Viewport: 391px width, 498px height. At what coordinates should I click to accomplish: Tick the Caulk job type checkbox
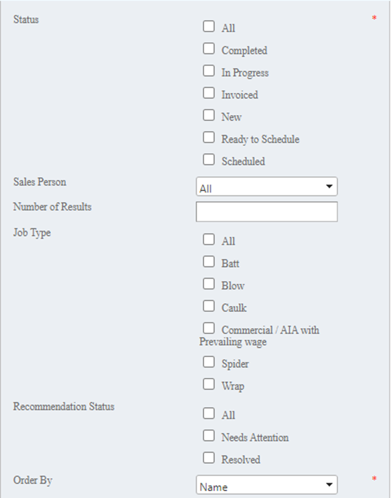point(209,306)
